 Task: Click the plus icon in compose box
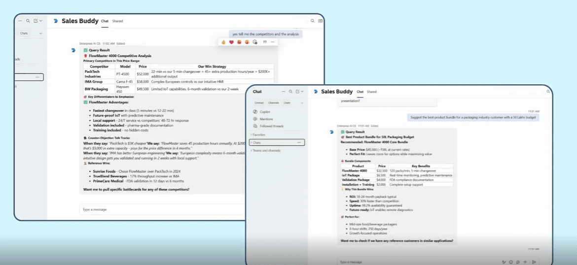pos(525,262)
